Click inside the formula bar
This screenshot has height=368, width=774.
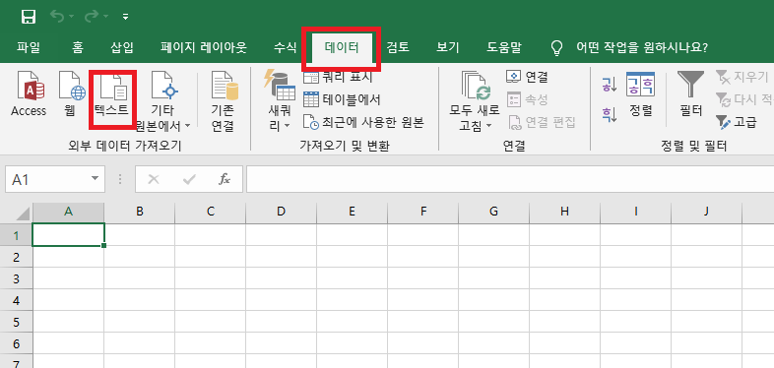point(510,179)
